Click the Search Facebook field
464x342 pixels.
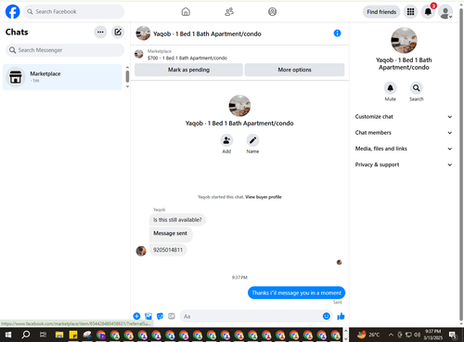pos(73,12)
